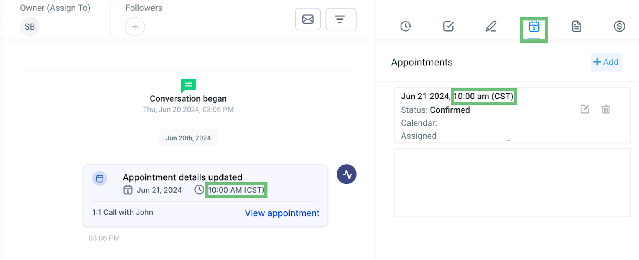Viewport: 639px width, 260px height.
Task: Select the Appointment details updated card
Action: click(205, 195)
